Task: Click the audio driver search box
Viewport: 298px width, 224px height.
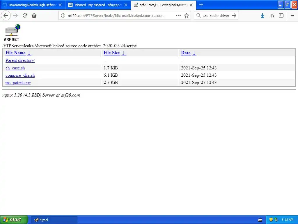Action: coord(216,16)
